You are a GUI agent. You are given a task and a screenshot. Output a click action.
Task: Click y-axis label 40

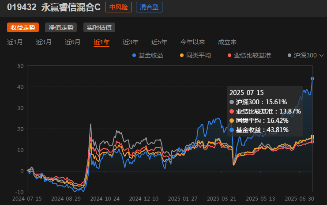tap(20, 87)
